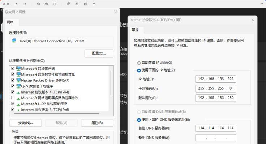
Task: Zoom out using the minus magnifier icon
Action: click(39, 4)
